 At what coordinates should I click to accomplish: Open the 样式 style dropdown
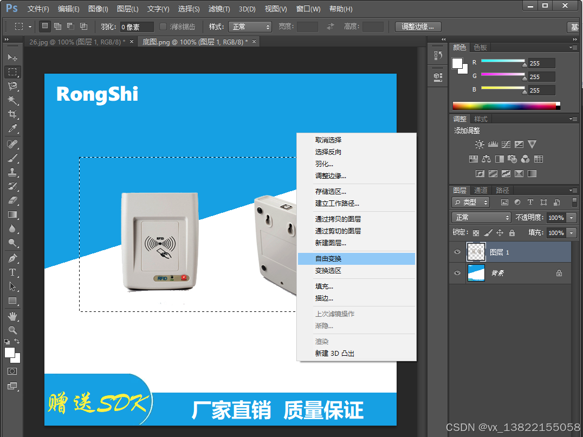(250, 27)
